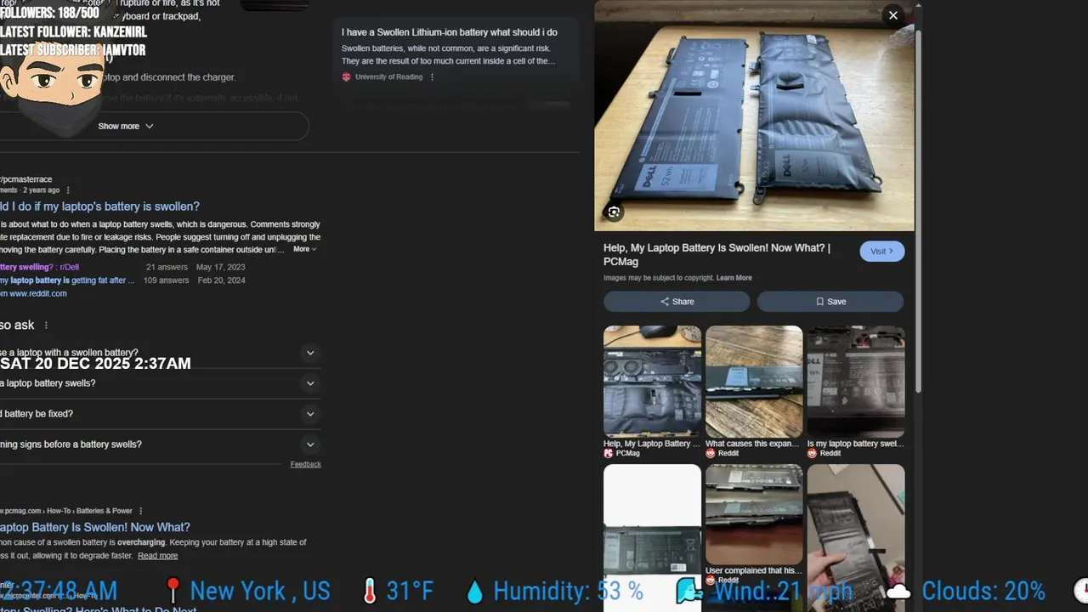The height and width of the screenshot is (612, 1088).
Task: Select the 'Is my laptop battery swel...' thumbnail
Action: pyautogui.click(x=856, y=382)
